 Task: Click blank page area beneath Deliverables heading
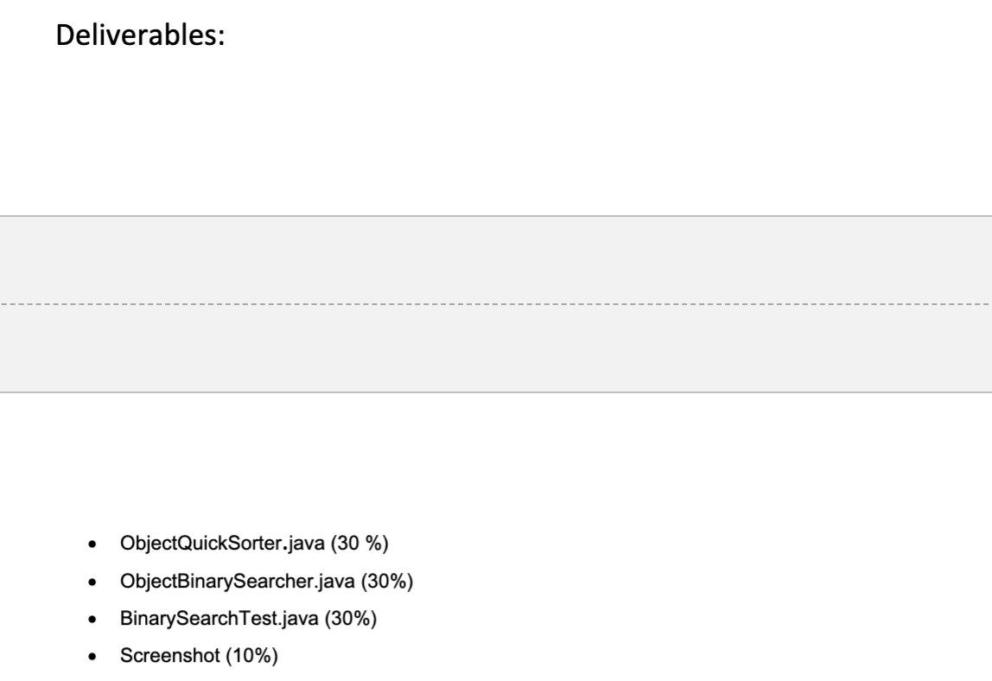[496, 133]
